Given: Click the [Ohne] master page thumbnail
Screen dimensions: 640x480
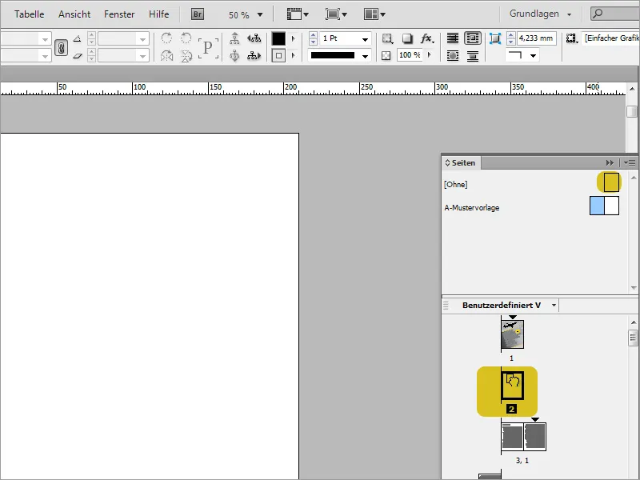Looking at the screenshot, I should 611,182.
